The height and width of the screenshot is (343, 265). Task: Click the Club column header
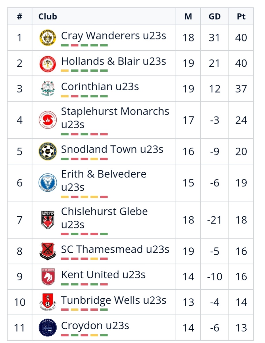coord(48,16)
